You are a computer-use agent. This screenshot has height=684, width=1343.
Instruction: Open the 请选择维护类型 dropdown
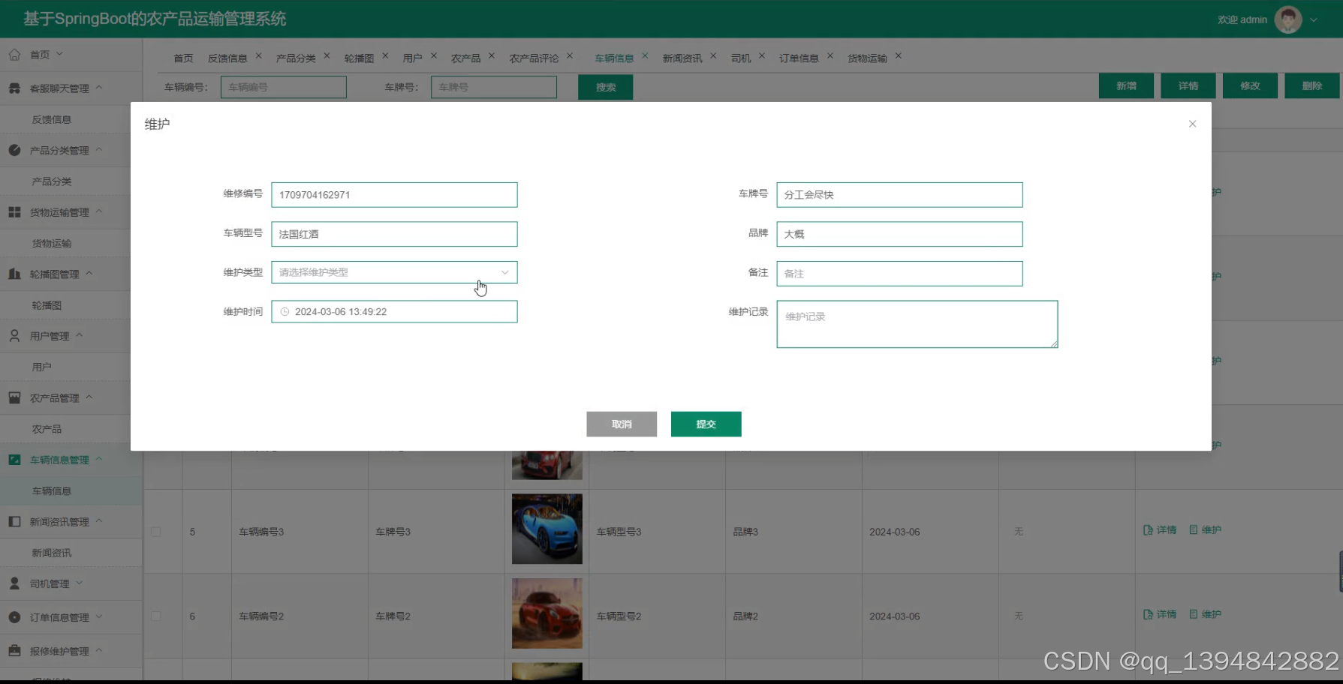pyautogui.click(x=394, y=272)
